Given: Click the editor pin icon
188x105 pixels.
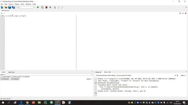Looking at the screenshot, I should click(180, 13).
